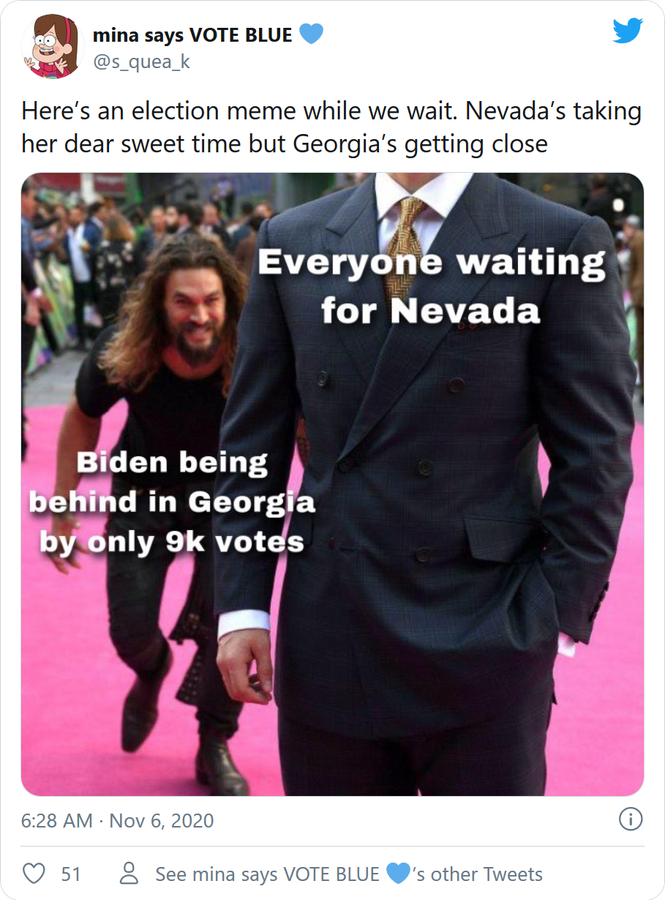Like the tweet with the heart icon

click(x=34, y=874)
